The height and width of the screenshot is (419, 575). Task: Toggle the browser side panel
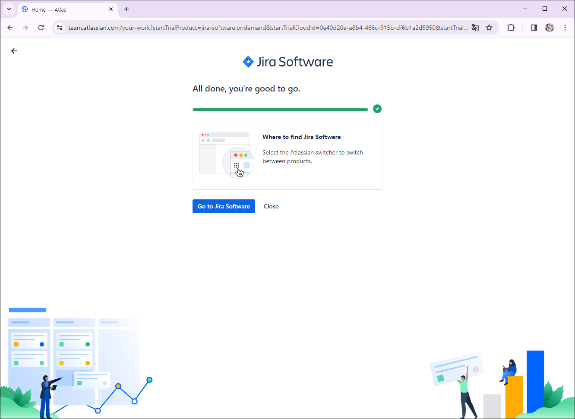[534, 28]
